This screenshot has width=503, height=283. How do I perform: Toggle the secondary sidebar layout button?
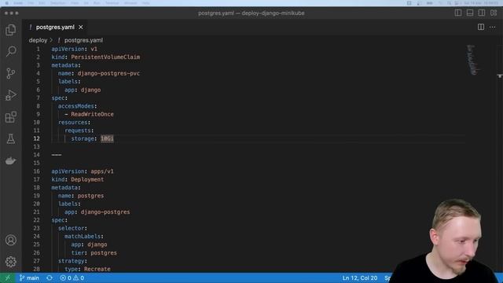[x=482, y=13]
